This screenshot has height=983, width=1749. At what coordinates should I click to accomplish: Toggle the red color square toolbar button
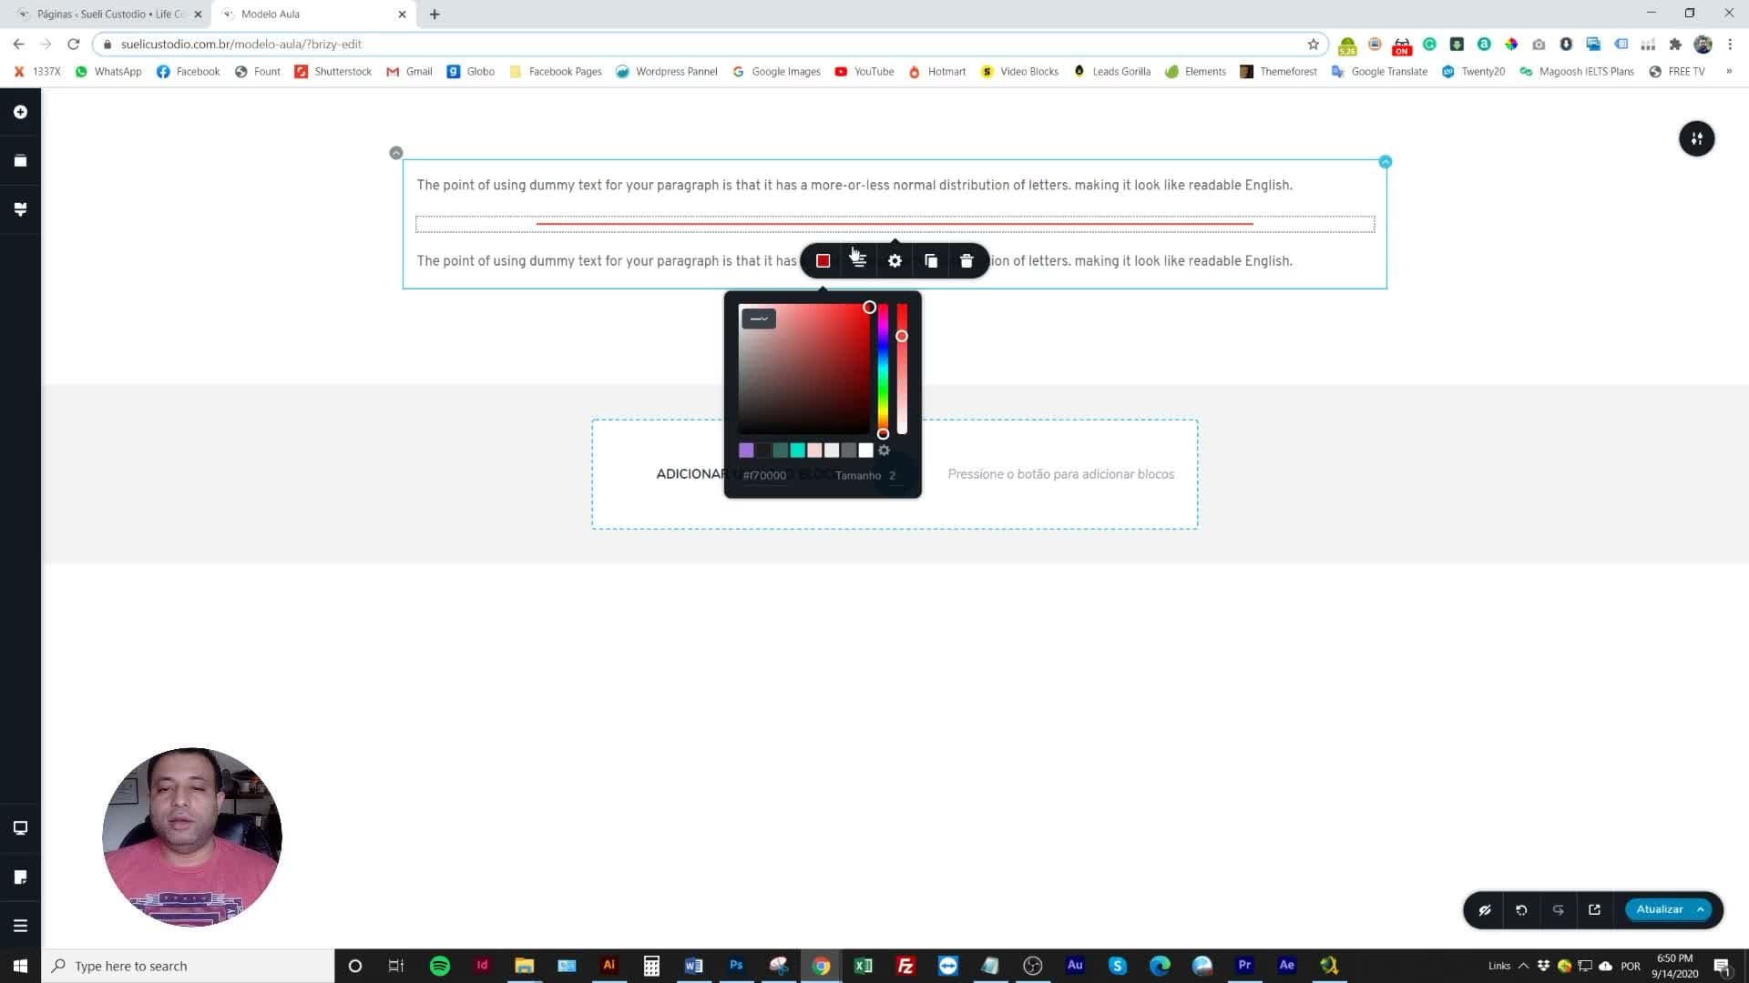click(823, 261)
